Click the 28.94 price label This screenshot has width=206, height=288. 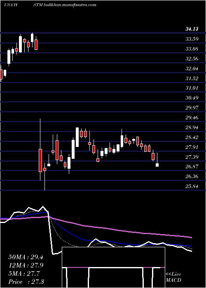pyautogui.click(x=192, y=127)
